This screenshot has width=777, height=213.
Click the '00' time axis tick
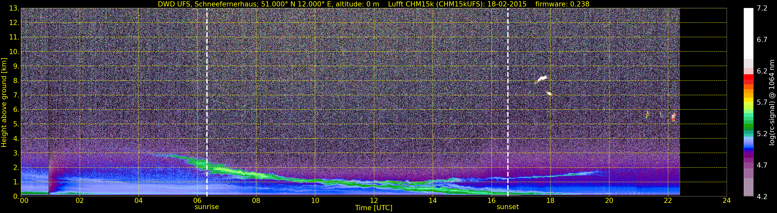pos(24,201)
